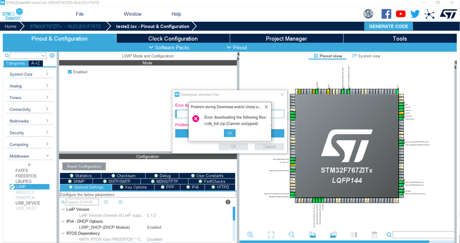Open category settings gear icon
460x243 pixels.
click(52, 55)
